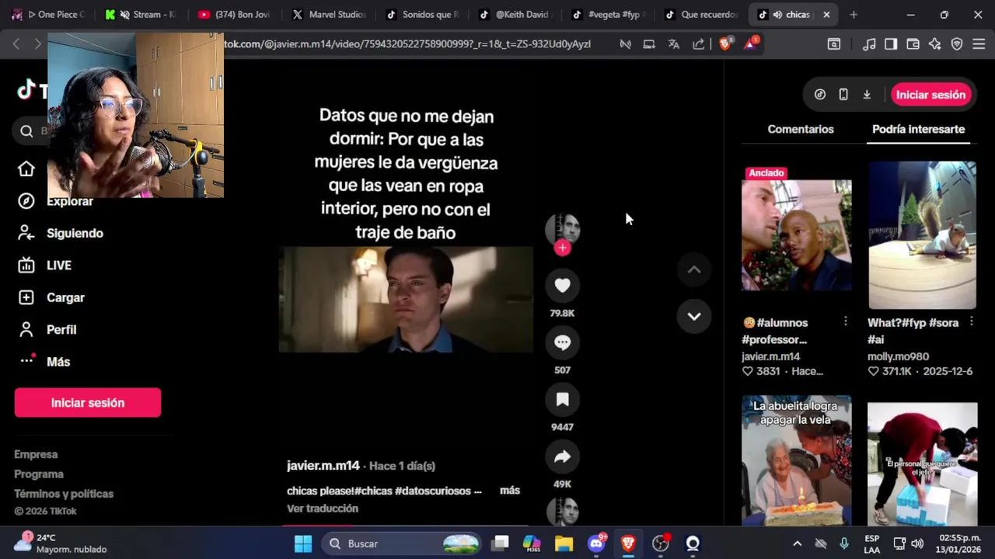Open options menu for '#alumnos #professor' video
The width and height of the screenshot is (995, 559).
tap(845, 321)
